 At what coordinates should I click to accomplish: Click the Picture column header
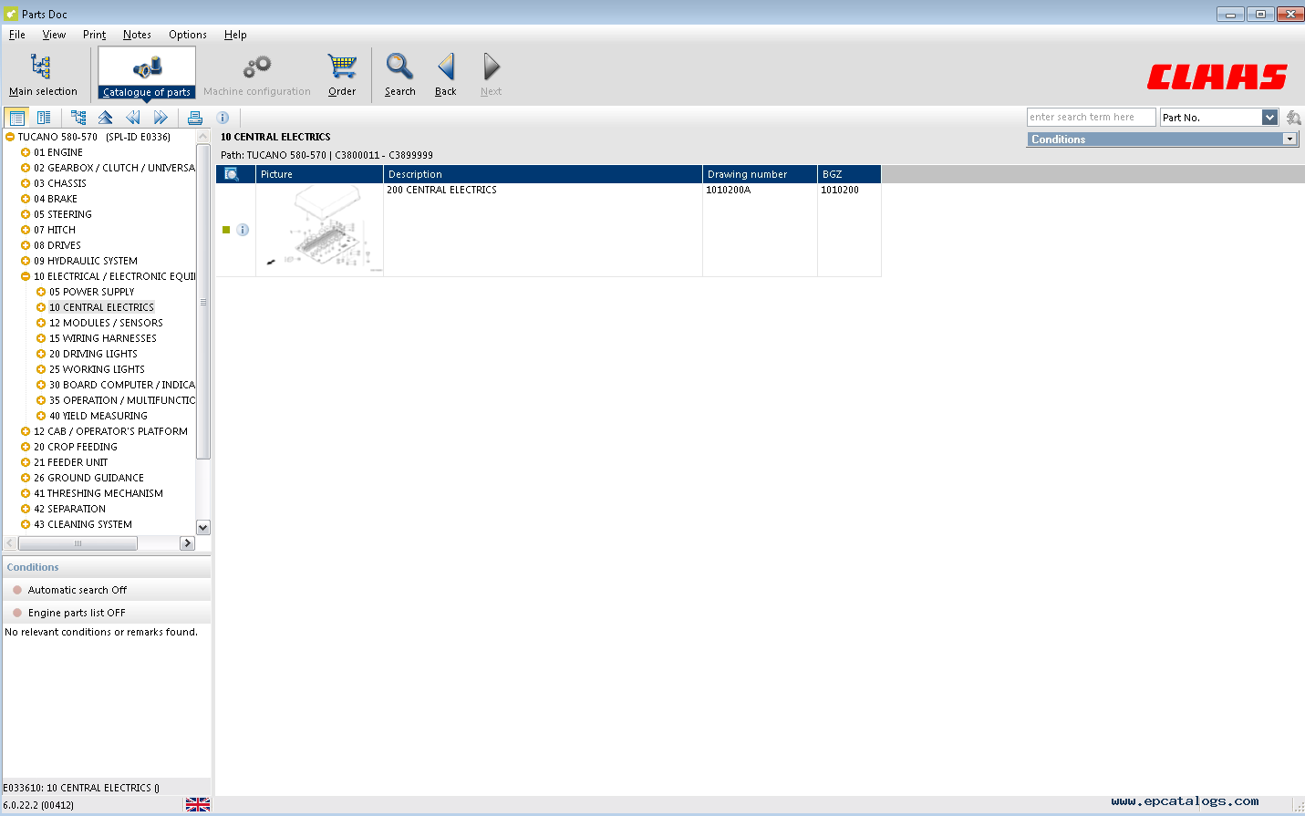(x=319, y=174)
